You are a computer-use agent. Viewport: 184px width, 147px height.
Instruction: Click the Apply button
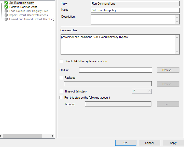173,143
